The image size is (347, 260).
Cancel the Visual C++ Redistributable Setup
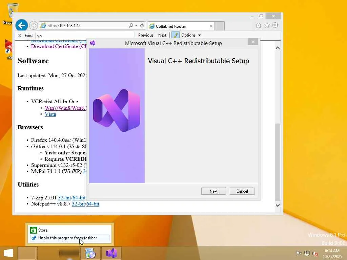click(242, 191)
